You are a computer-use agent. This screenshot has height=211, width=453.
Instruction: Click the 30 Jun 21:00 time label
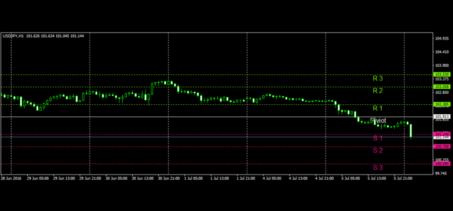click(169, 179)
